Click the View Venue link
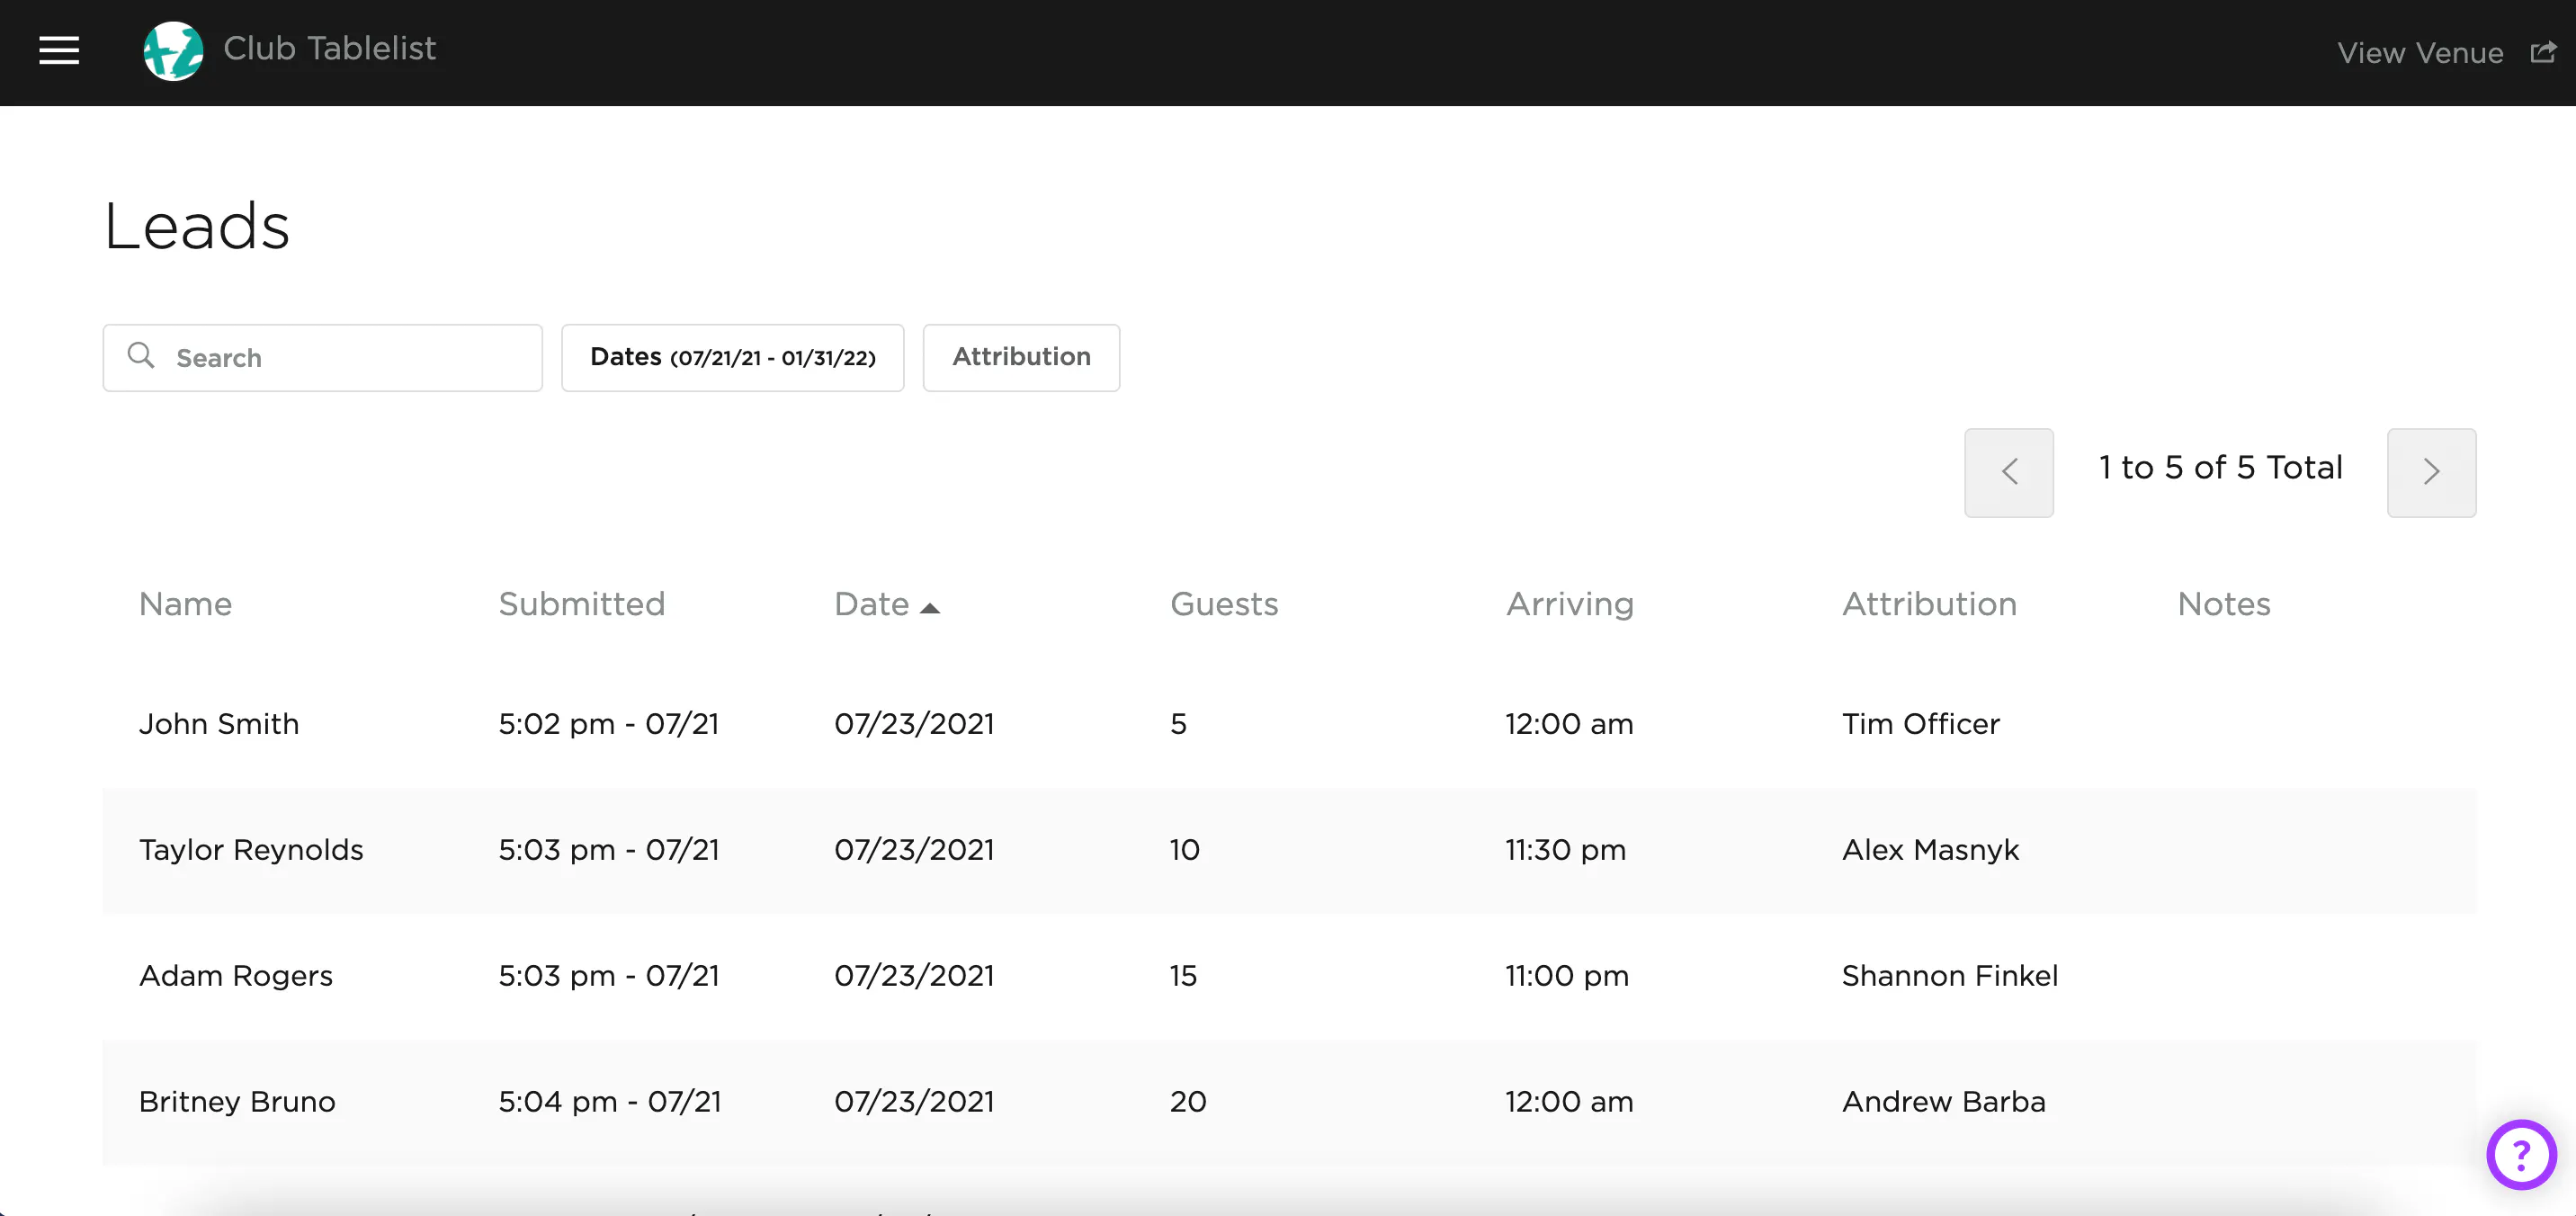Viewport: 2576px width, 1216px height. click(2419, 53)
